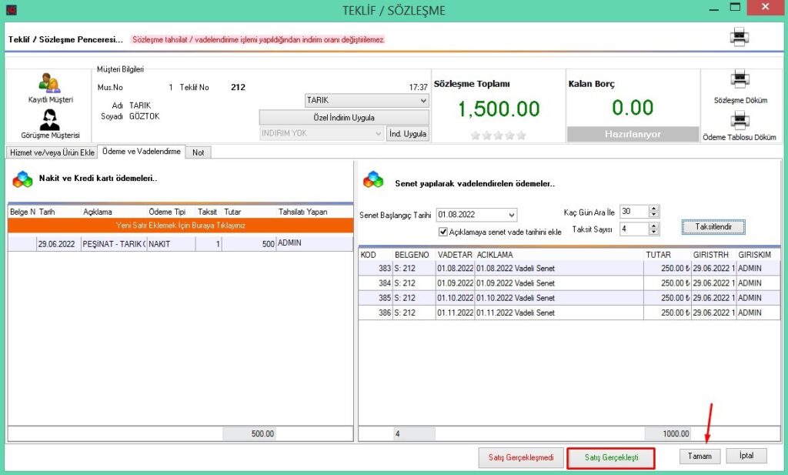
Task: Click the Ödeme Tablosu Döküm printer icon
Action: [740, 120]
